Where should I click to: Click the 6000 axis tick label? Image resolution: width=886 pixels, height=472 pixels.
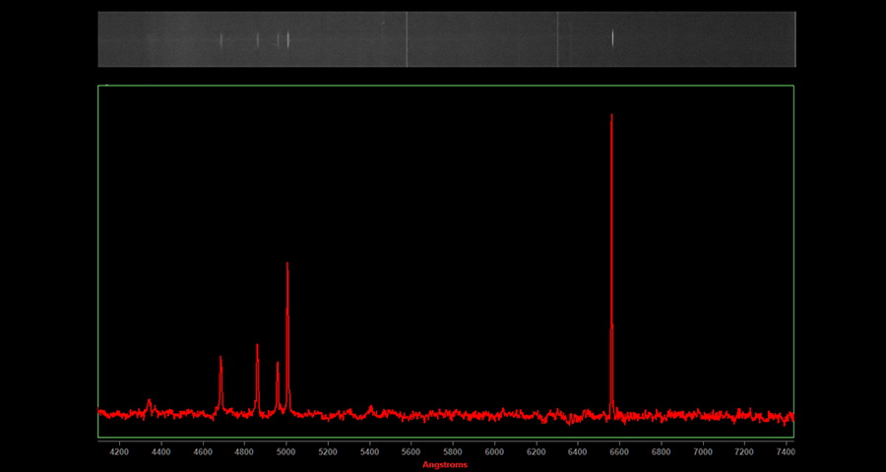point(494,452)
